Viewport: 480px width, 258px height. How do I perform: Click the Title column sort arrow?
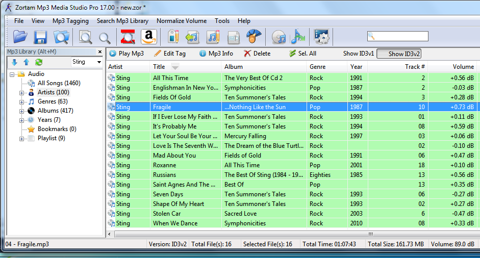(175, 67)
